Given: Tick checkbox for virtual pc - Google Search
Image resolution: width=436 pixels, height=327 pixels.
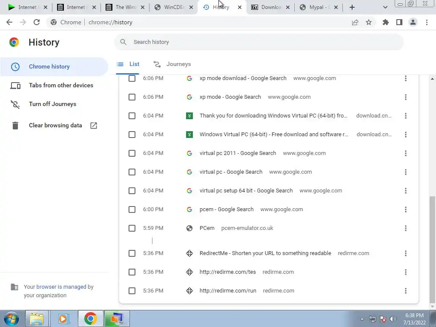Looking at the screenshot, I should 132,172.
